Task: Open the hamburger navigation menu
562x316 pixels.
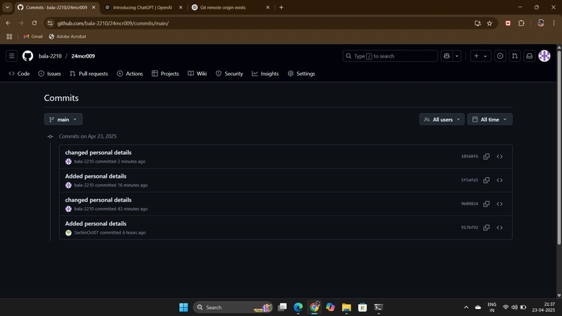Action: tap(11, 56)
